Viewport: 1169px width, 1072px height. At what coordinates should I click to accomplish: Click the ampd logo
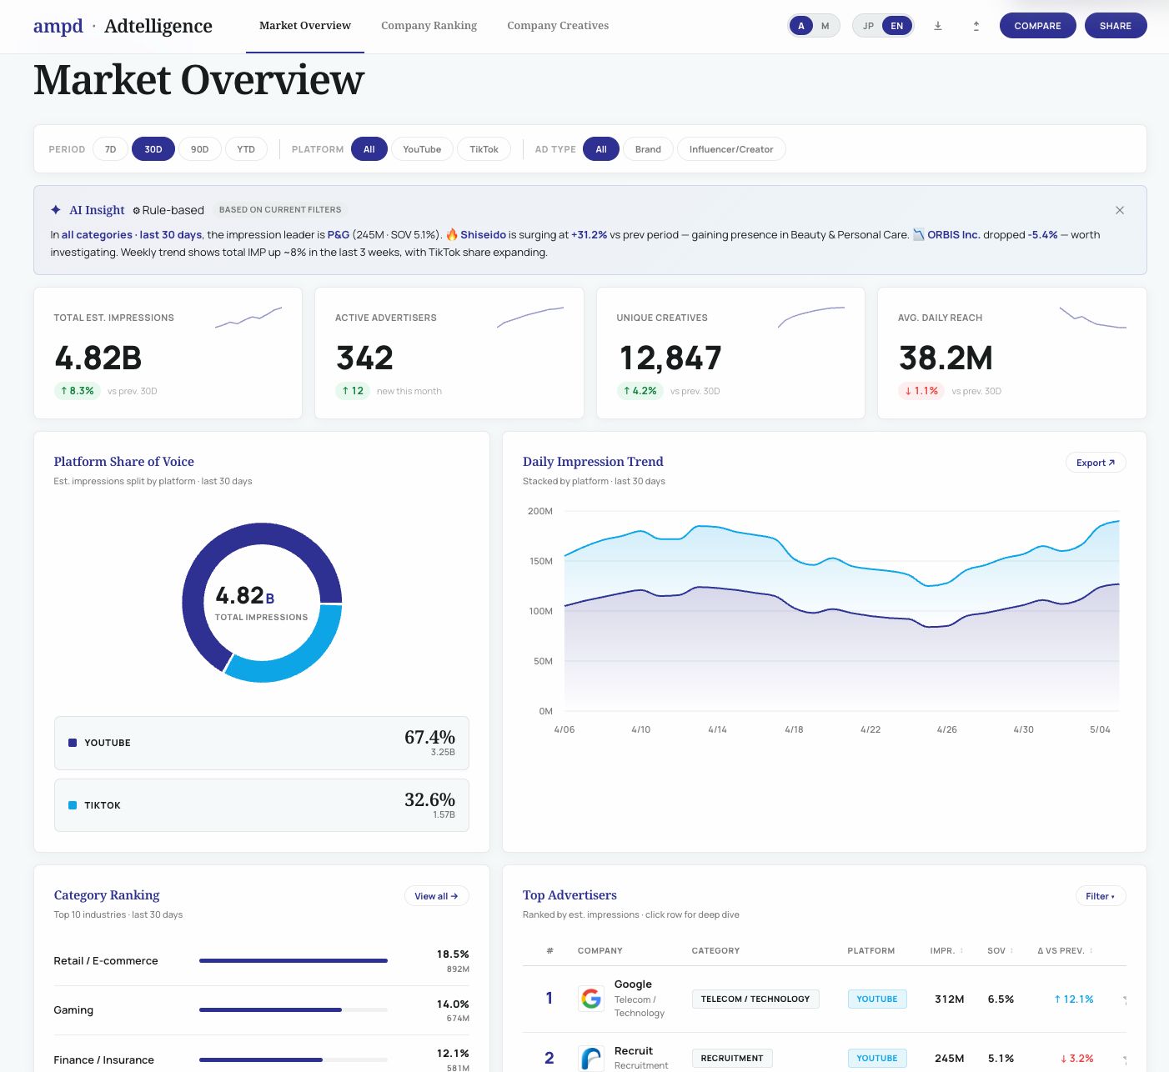tap(58, 26)
